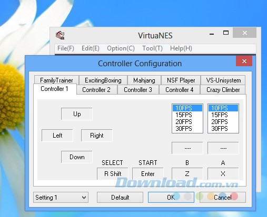This screenshot has height=217, width=267.
Task: Open the Edit(E) menu
Action: coord(91,48)
